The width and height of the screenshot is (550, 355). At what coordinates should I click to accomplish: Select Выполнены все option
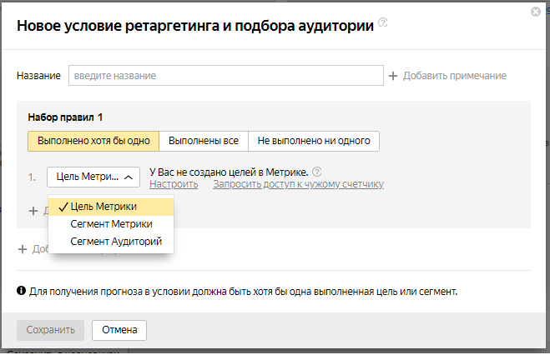[204, 141]
